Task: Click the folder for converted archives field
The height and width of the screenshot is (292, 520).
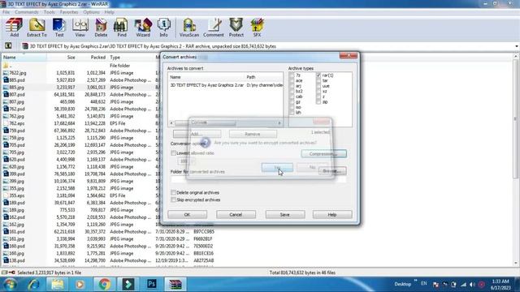Action: (258, 179)
